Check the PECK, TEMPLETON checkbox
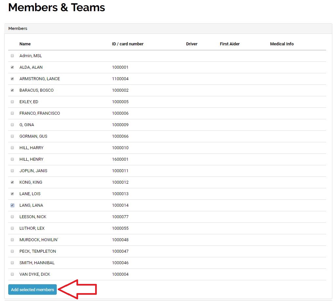The width and height of the screenshot is (334, 301). click(x=12, y=251)
